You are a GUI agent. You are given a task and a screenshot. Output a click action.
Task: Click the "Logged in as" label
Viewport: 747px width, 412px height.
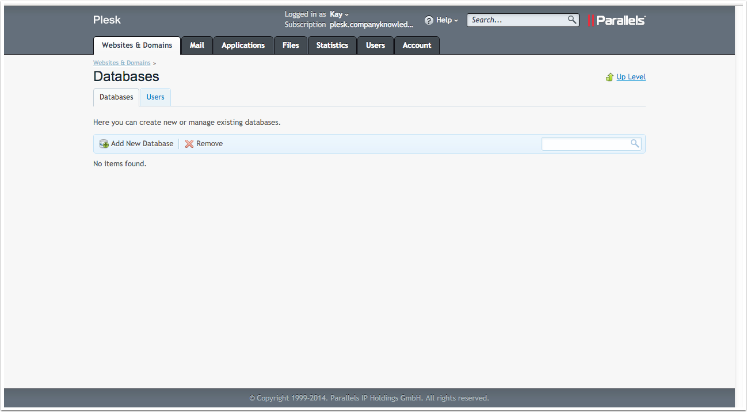pyautogui.click(x=305, y=14)
